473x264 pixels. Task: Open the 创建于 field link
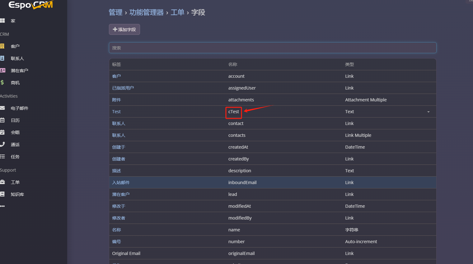pos(119,147)
